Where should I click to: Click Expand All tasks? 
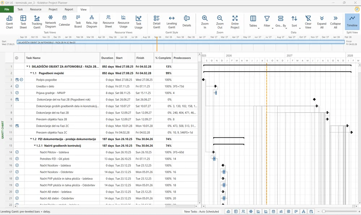tap(322, 22)
